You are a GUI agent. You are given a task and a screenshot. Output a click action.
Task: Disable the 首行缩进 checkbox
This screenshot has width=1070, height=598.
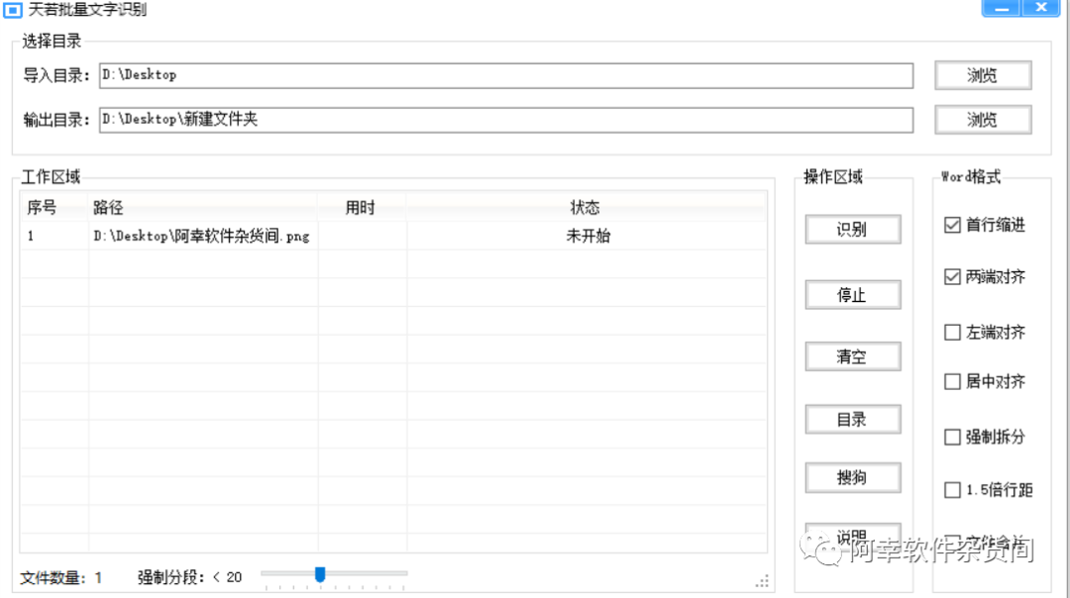[952, 226]
